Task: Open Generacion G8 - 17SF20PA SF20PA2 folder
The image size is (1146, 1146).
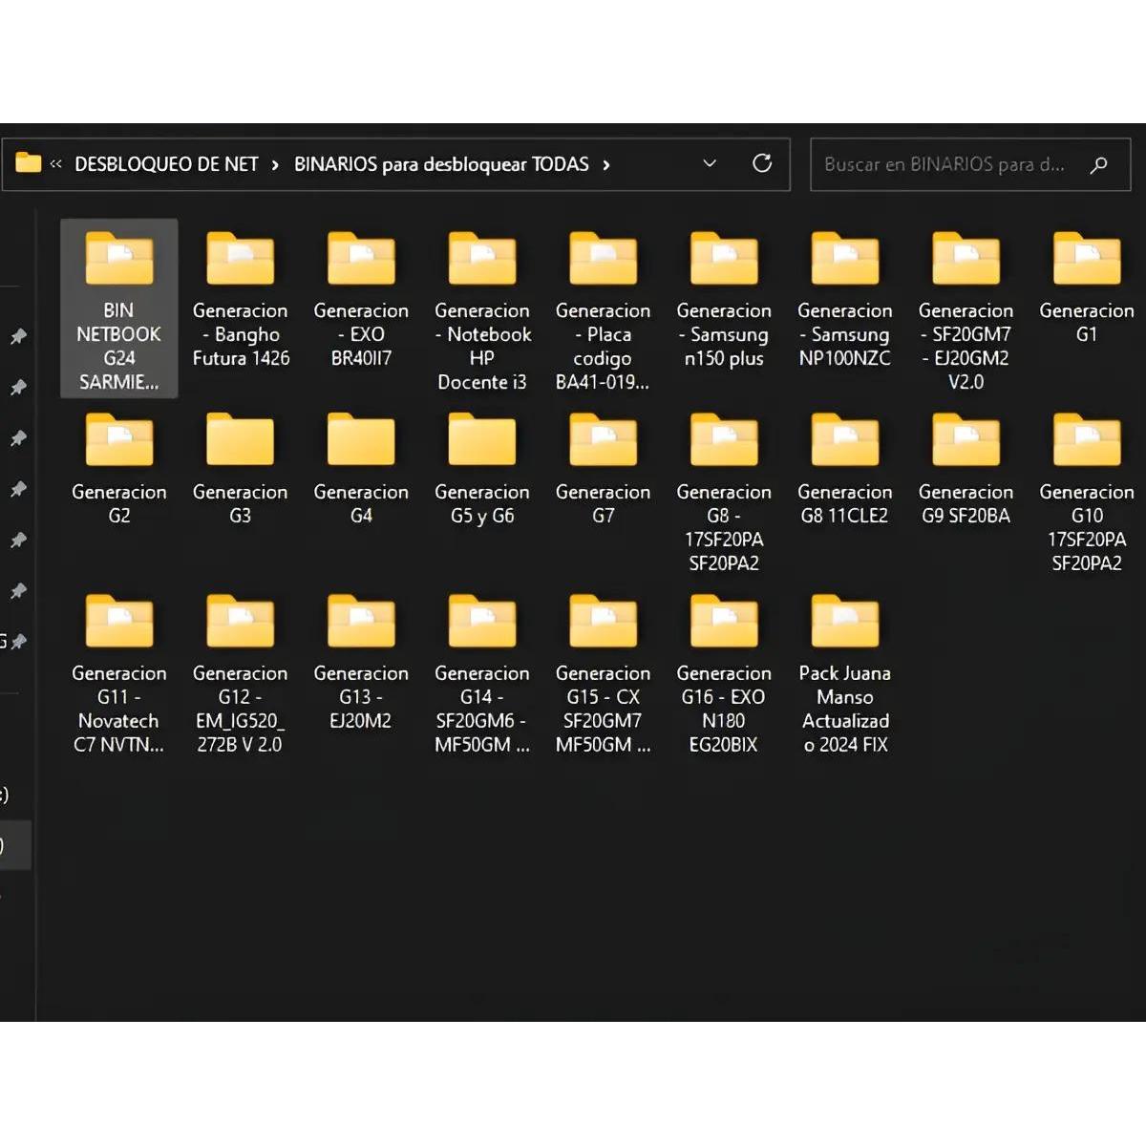Action: pos(724,491)
